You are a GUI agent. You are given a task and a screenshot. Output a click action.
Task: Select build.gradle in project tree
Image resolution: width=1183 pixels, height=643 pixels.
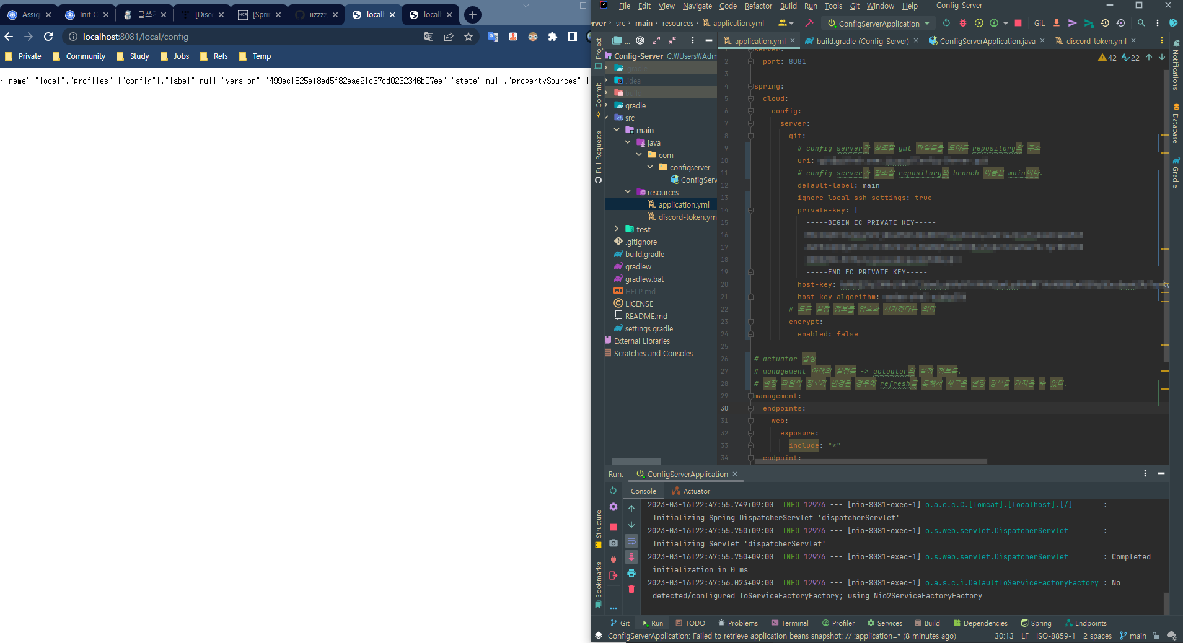pyautogui.click(x=644, y=254)
